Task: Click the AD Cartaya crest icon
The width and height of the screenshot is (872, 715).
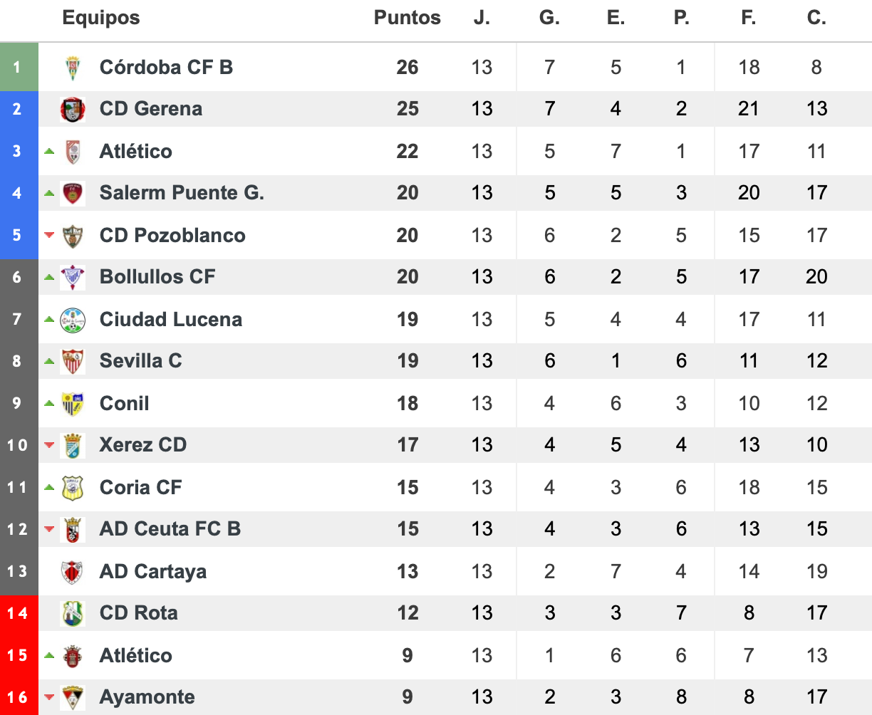Action: coord(73,572)
